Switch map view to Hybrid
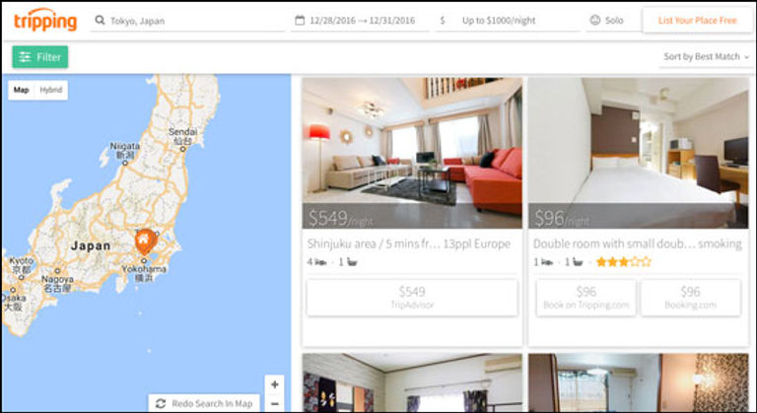The image size is (757, 413). (x=51, y=90)
